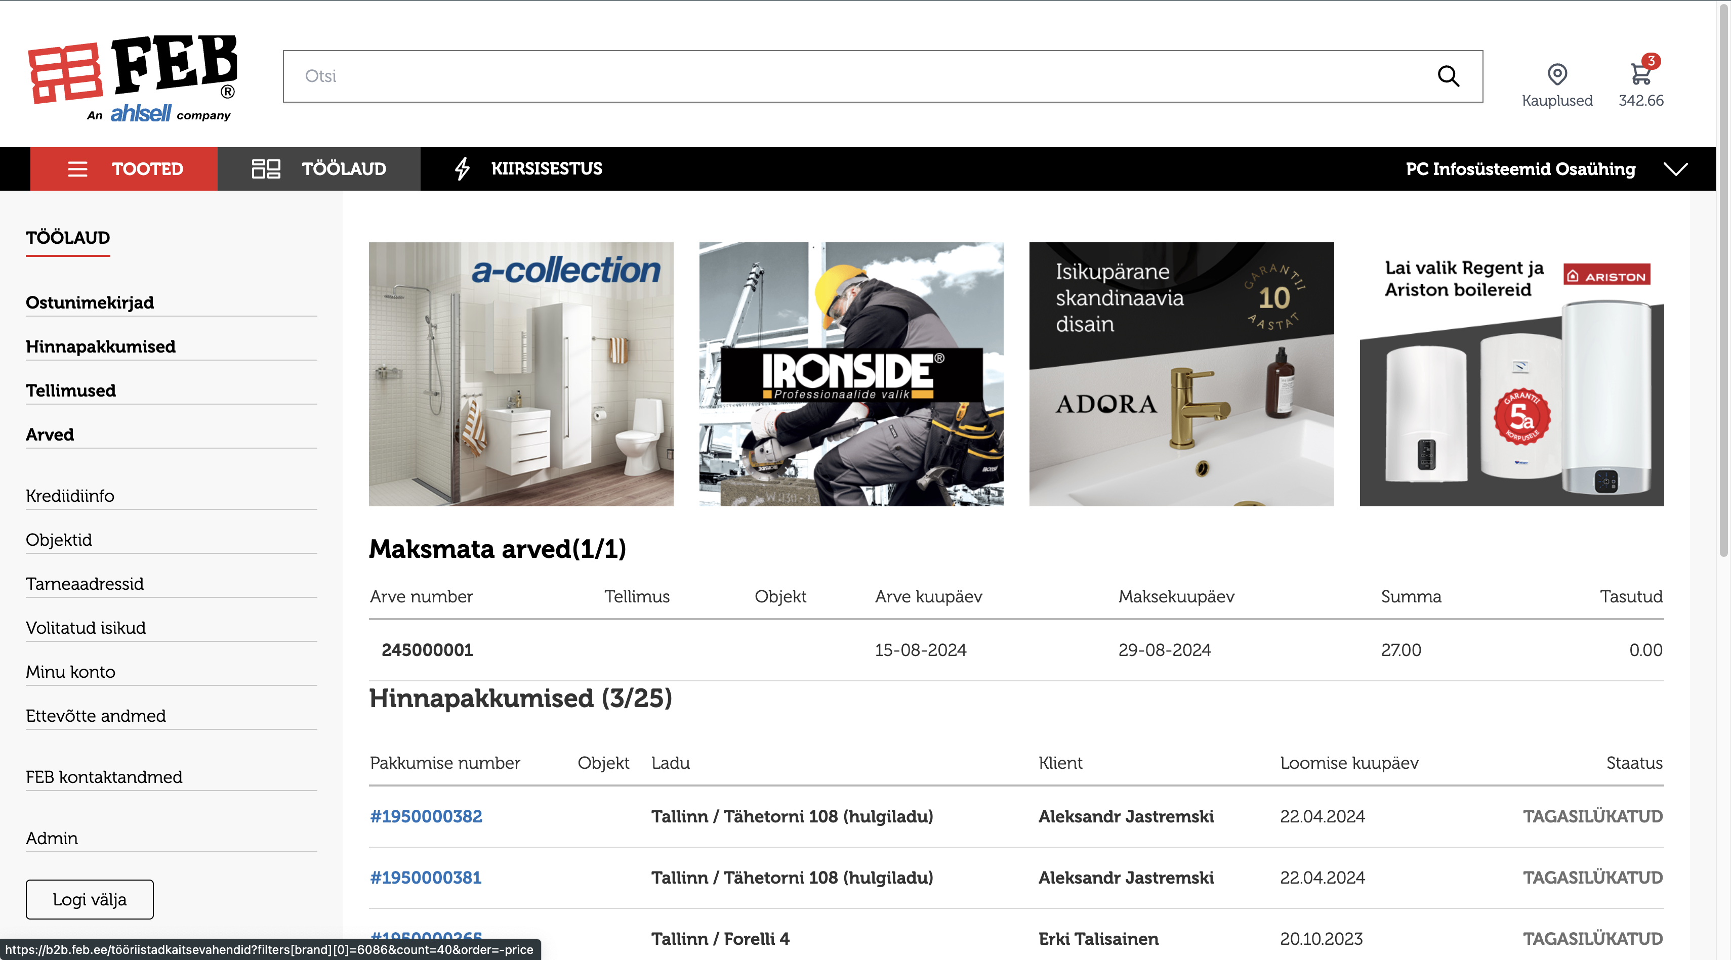Image resolution: width=1731 pixels, height=960 pixels.
Task: Open quote #1950000382
Action: click(426, 816)
